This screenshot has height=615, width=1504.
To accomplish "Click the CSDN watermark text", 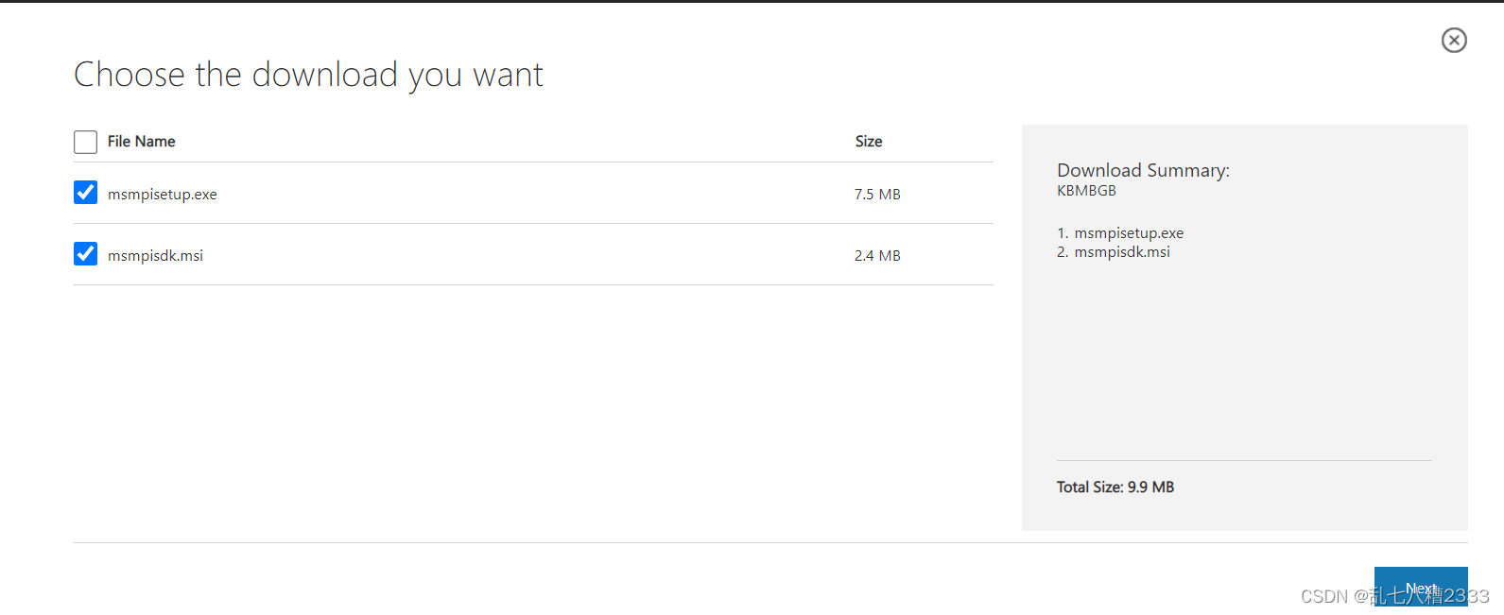I will click(x=1395, y=596).
